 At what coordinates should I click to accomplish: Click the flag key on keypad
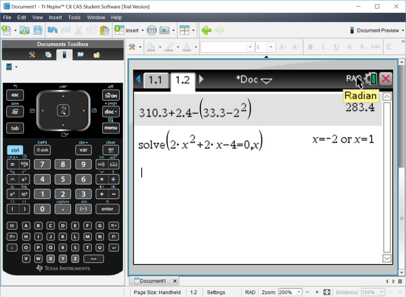pyautogui.click(x=114, y=237)
